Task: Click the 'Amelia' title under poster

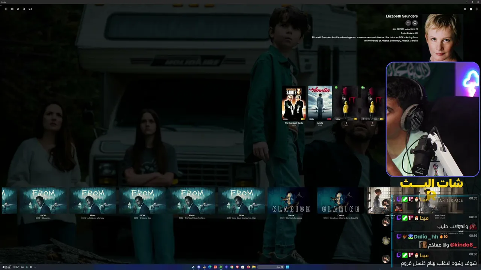Action: (320, 123)
